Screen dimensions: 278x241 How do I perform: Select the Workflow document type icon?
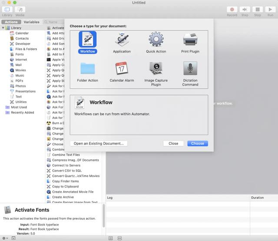(x=88, y=40)
